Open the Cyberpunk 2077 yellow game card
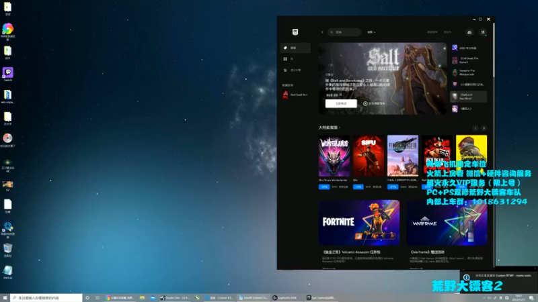538x302 pixels. (x=471, y=156)
